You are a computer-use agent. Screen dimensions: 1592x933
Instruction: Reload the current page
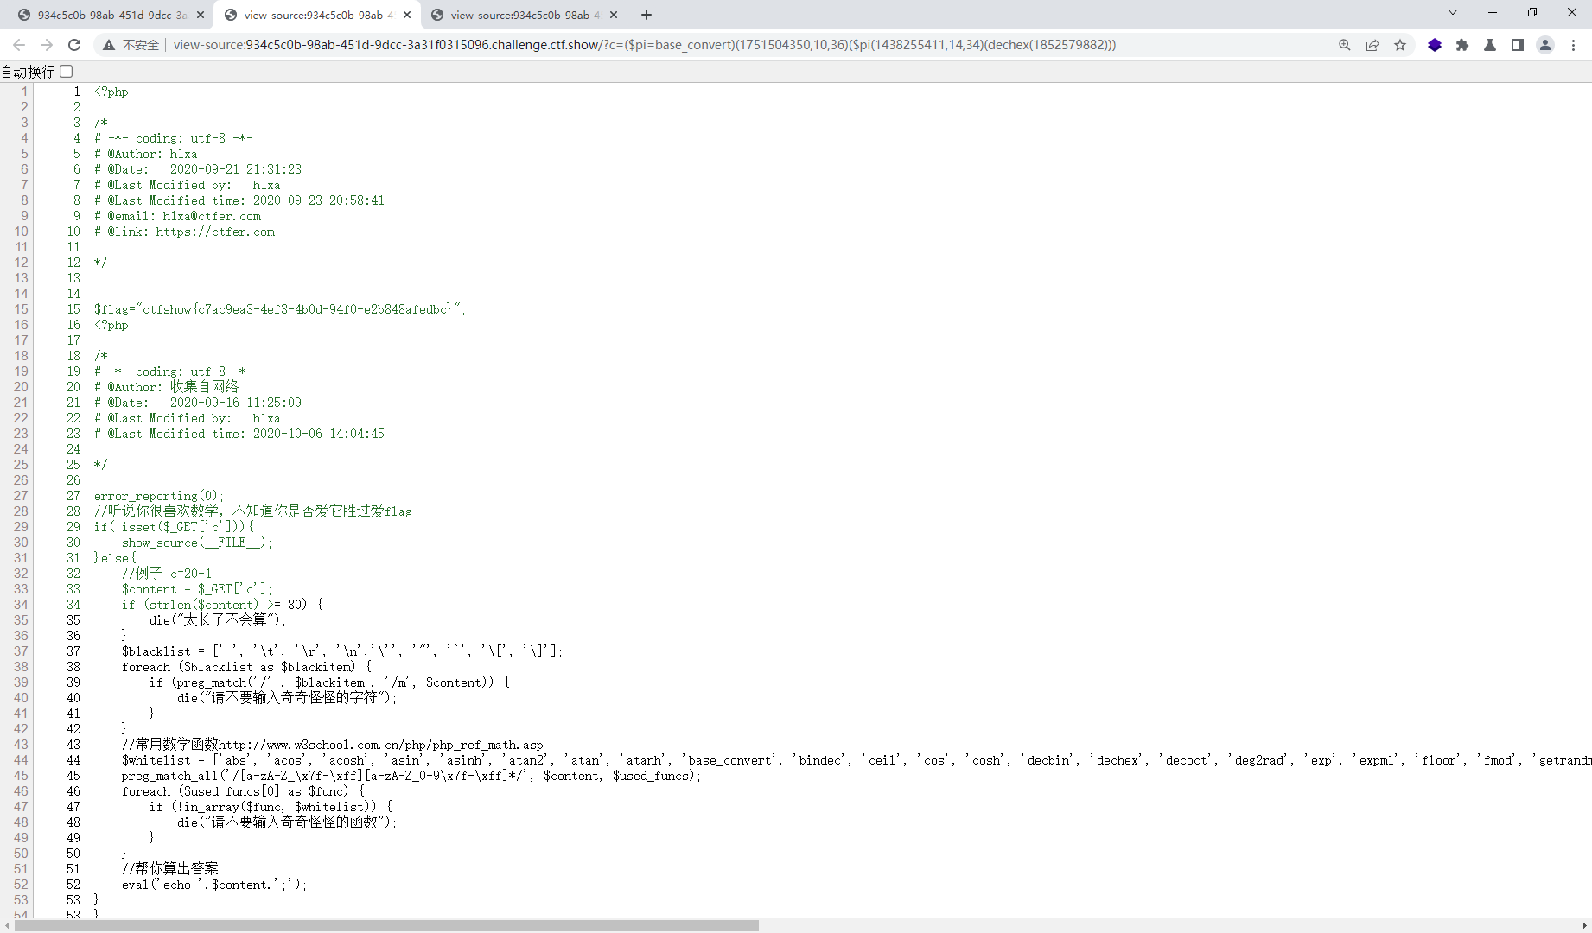74,45
